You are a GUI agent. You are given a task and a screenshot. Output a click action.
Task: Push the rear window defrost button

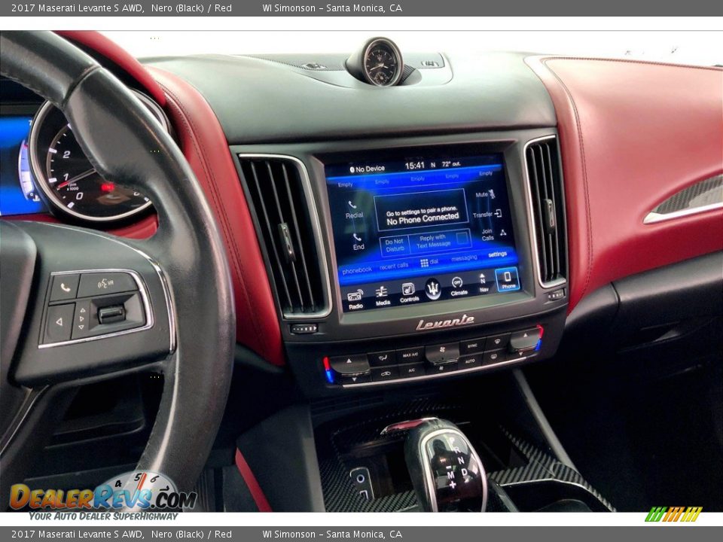point(494,356)
